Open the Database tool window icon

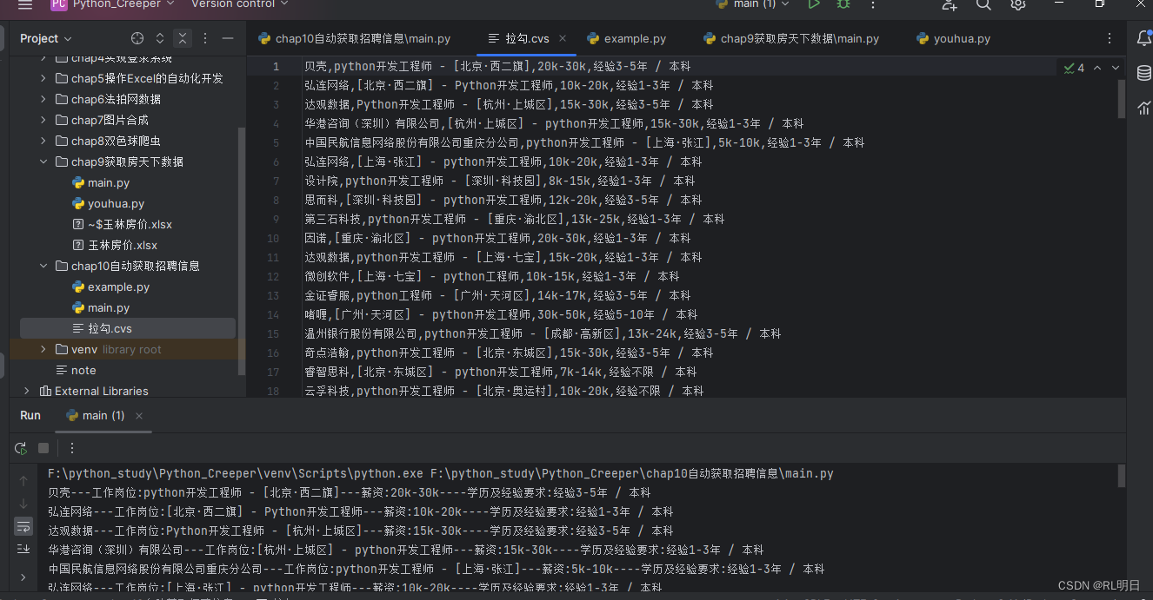click(1144, 73)
